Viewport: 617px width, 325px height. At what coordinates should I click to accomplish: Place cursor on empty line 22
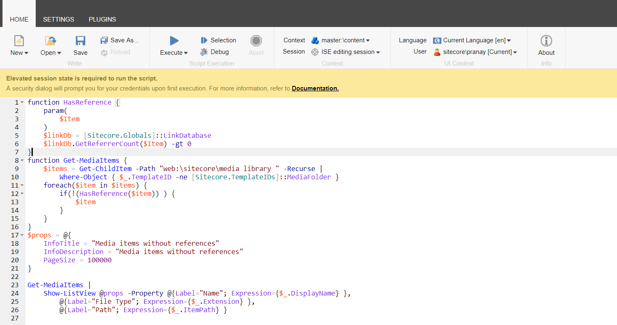click(321, 276)
